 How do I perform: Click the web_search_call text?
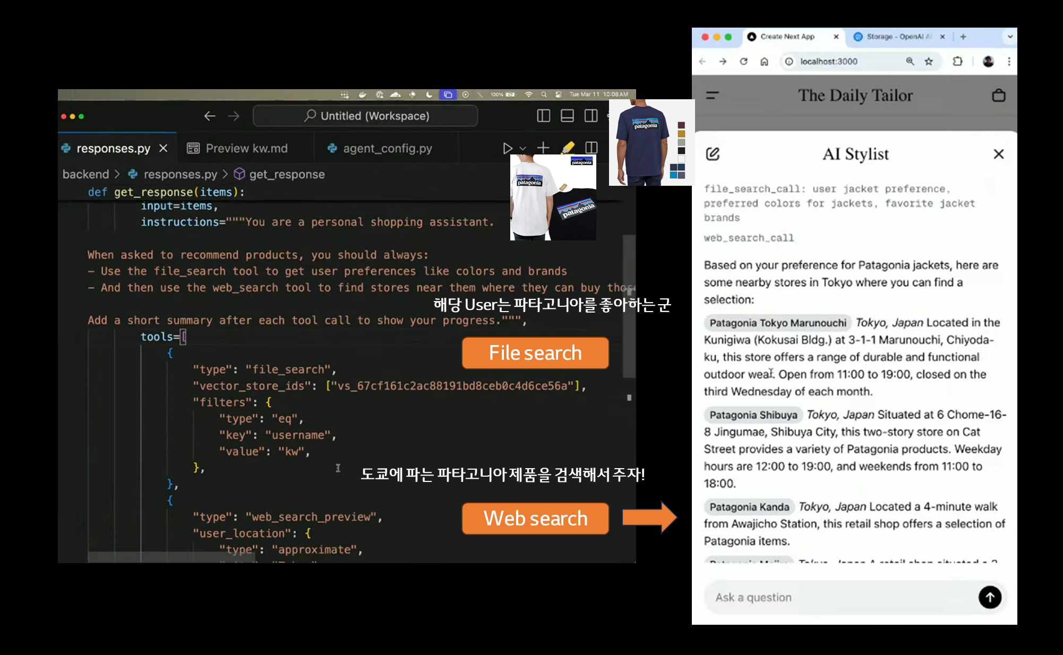point(749,238)
